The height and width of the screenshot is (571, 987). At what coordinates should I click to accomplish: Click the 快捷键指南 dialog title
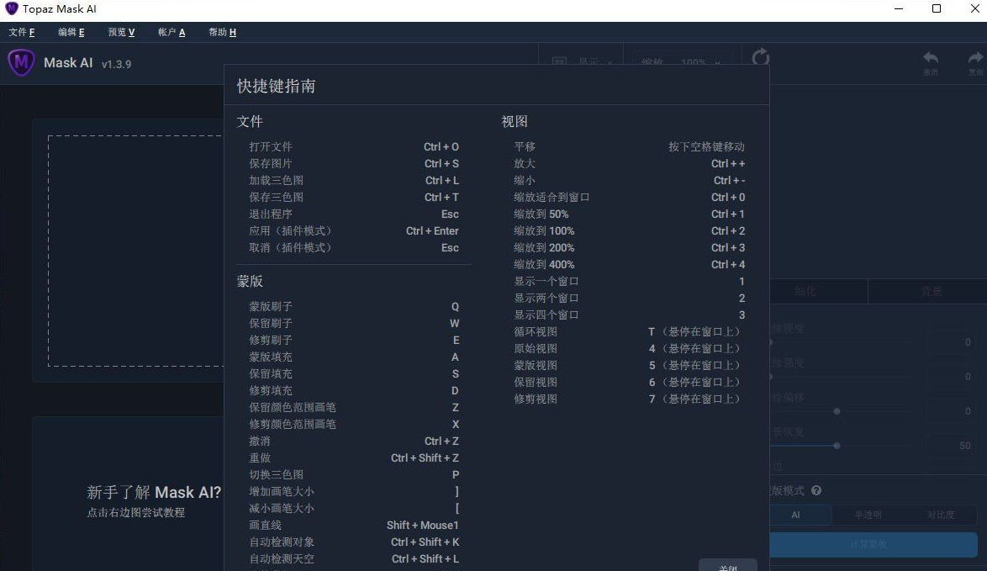pos(276,87)
